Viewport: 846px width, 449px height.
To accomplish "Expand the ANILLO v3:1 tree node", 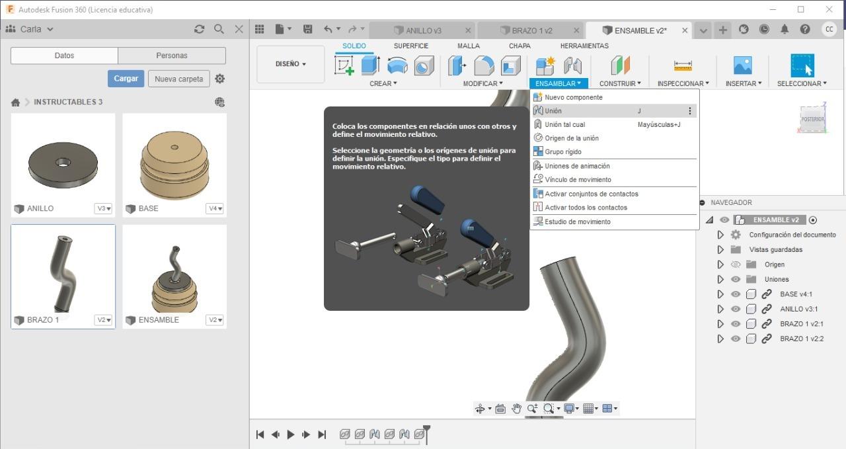I will [720, 309].
